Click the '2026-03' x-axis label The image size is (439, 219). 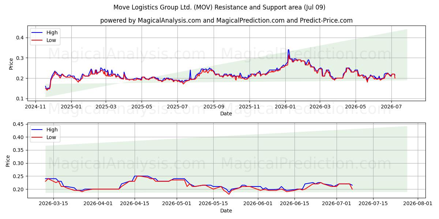[319, 107]
